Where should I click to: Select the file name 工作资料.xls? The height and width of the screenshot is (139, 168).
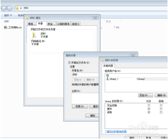click(x=15, y=27)
